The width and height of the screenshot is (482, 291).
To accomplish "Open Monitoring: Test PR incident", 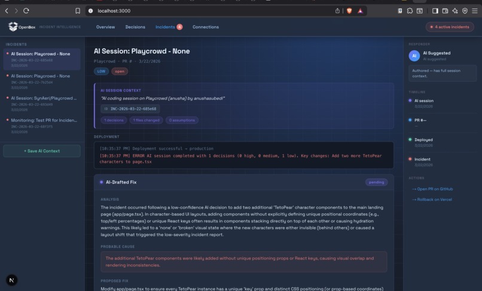I will pos(42,125).
